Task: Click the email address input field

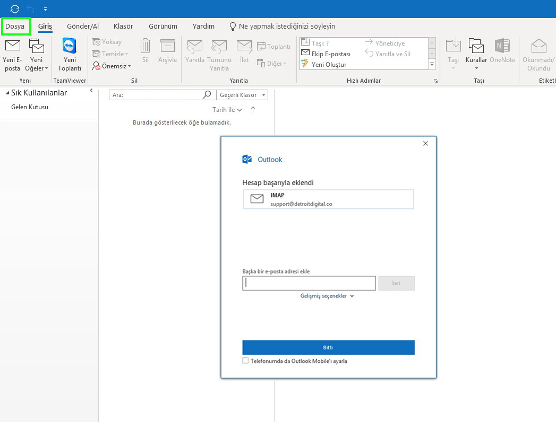Action: coord(308,283)
